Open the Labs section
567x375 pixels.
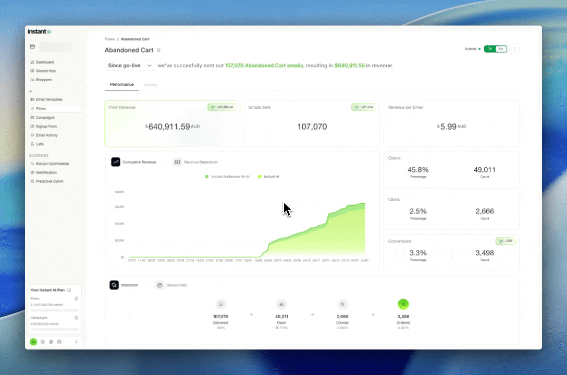tap(42, 144)
